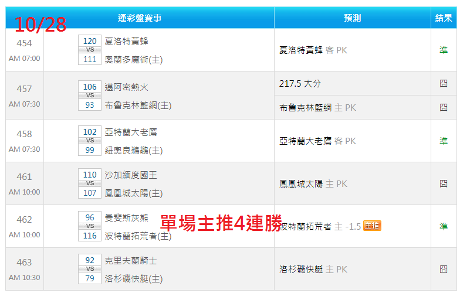
Task: Click 洛杉磯快艇(主) in the matchup column
Action: click(x=134, y=279)
